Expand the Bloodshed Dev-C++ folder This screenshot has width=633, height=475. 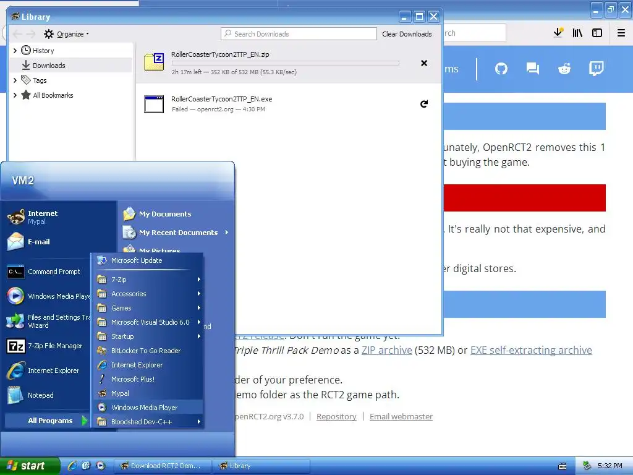147,422
